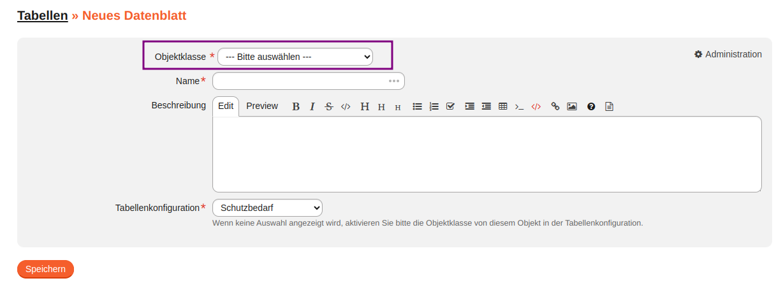783x290 pixels.
Task: Insert unordered bullet list
Action: tap(417, 106)
